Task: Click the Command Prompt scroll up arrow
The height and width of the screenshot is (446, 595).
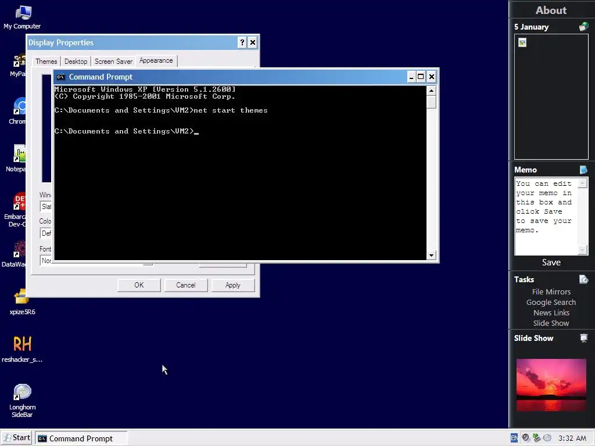Action: click(x=431, y=91)
